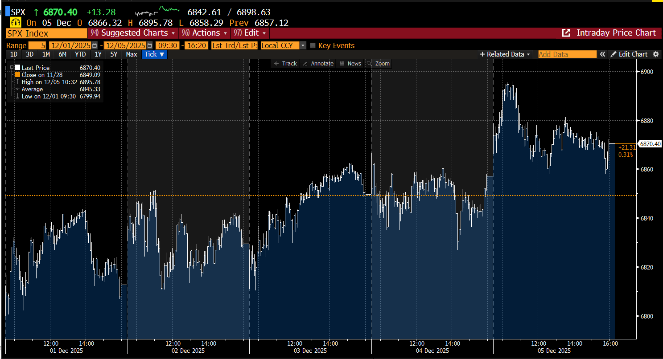Collapse the legend tree box icon
Screen dimensions: 663x359
pos(11,68)
